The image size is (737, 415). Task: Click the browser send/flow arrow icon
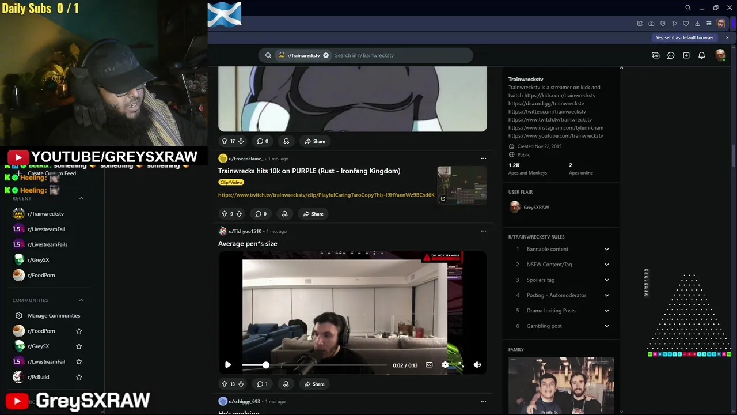[x=674, y=24]
